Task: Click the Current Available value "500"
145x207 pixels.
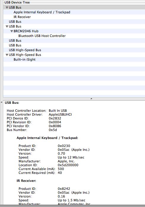Action: (61, 169)
